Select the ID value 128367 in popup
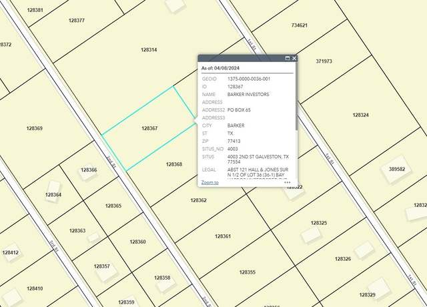This screenshot has height=307, width=427. point(235,87)
